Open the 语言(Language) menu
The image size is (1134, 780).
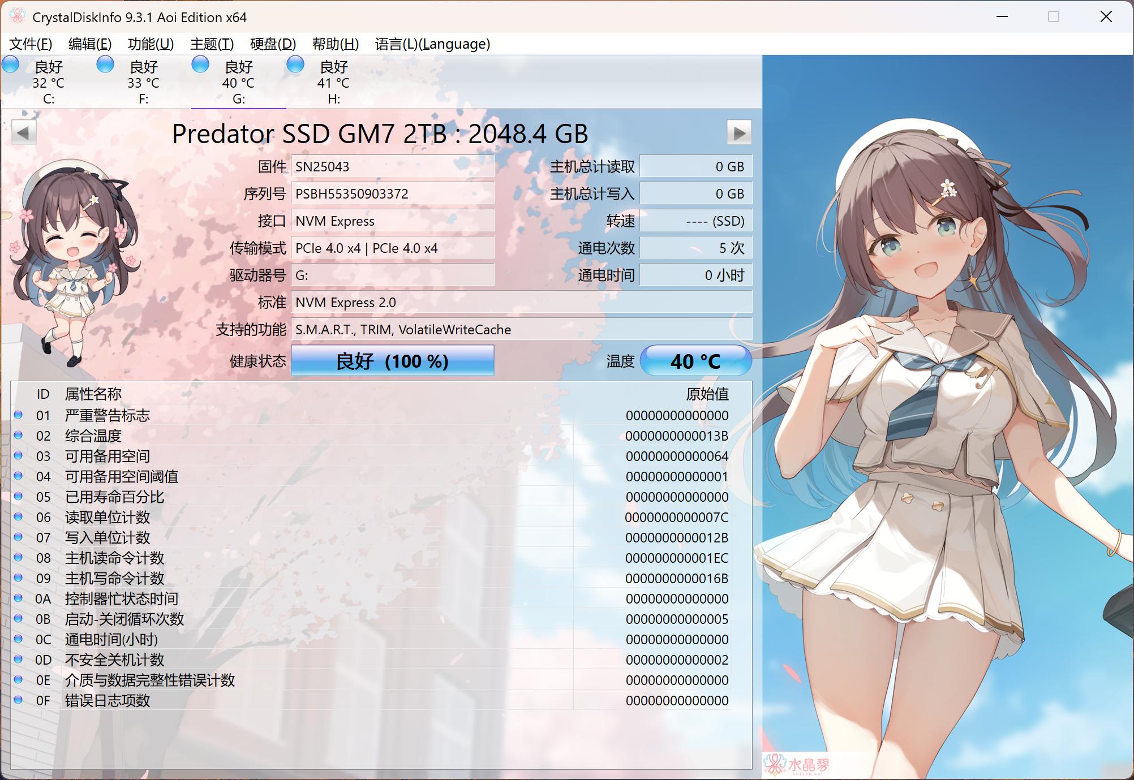point(432,44)
